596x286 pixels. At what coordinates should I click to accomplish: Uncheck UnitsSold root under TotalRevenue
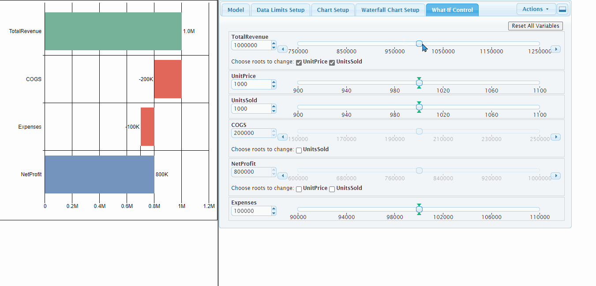tap(332, 62)
